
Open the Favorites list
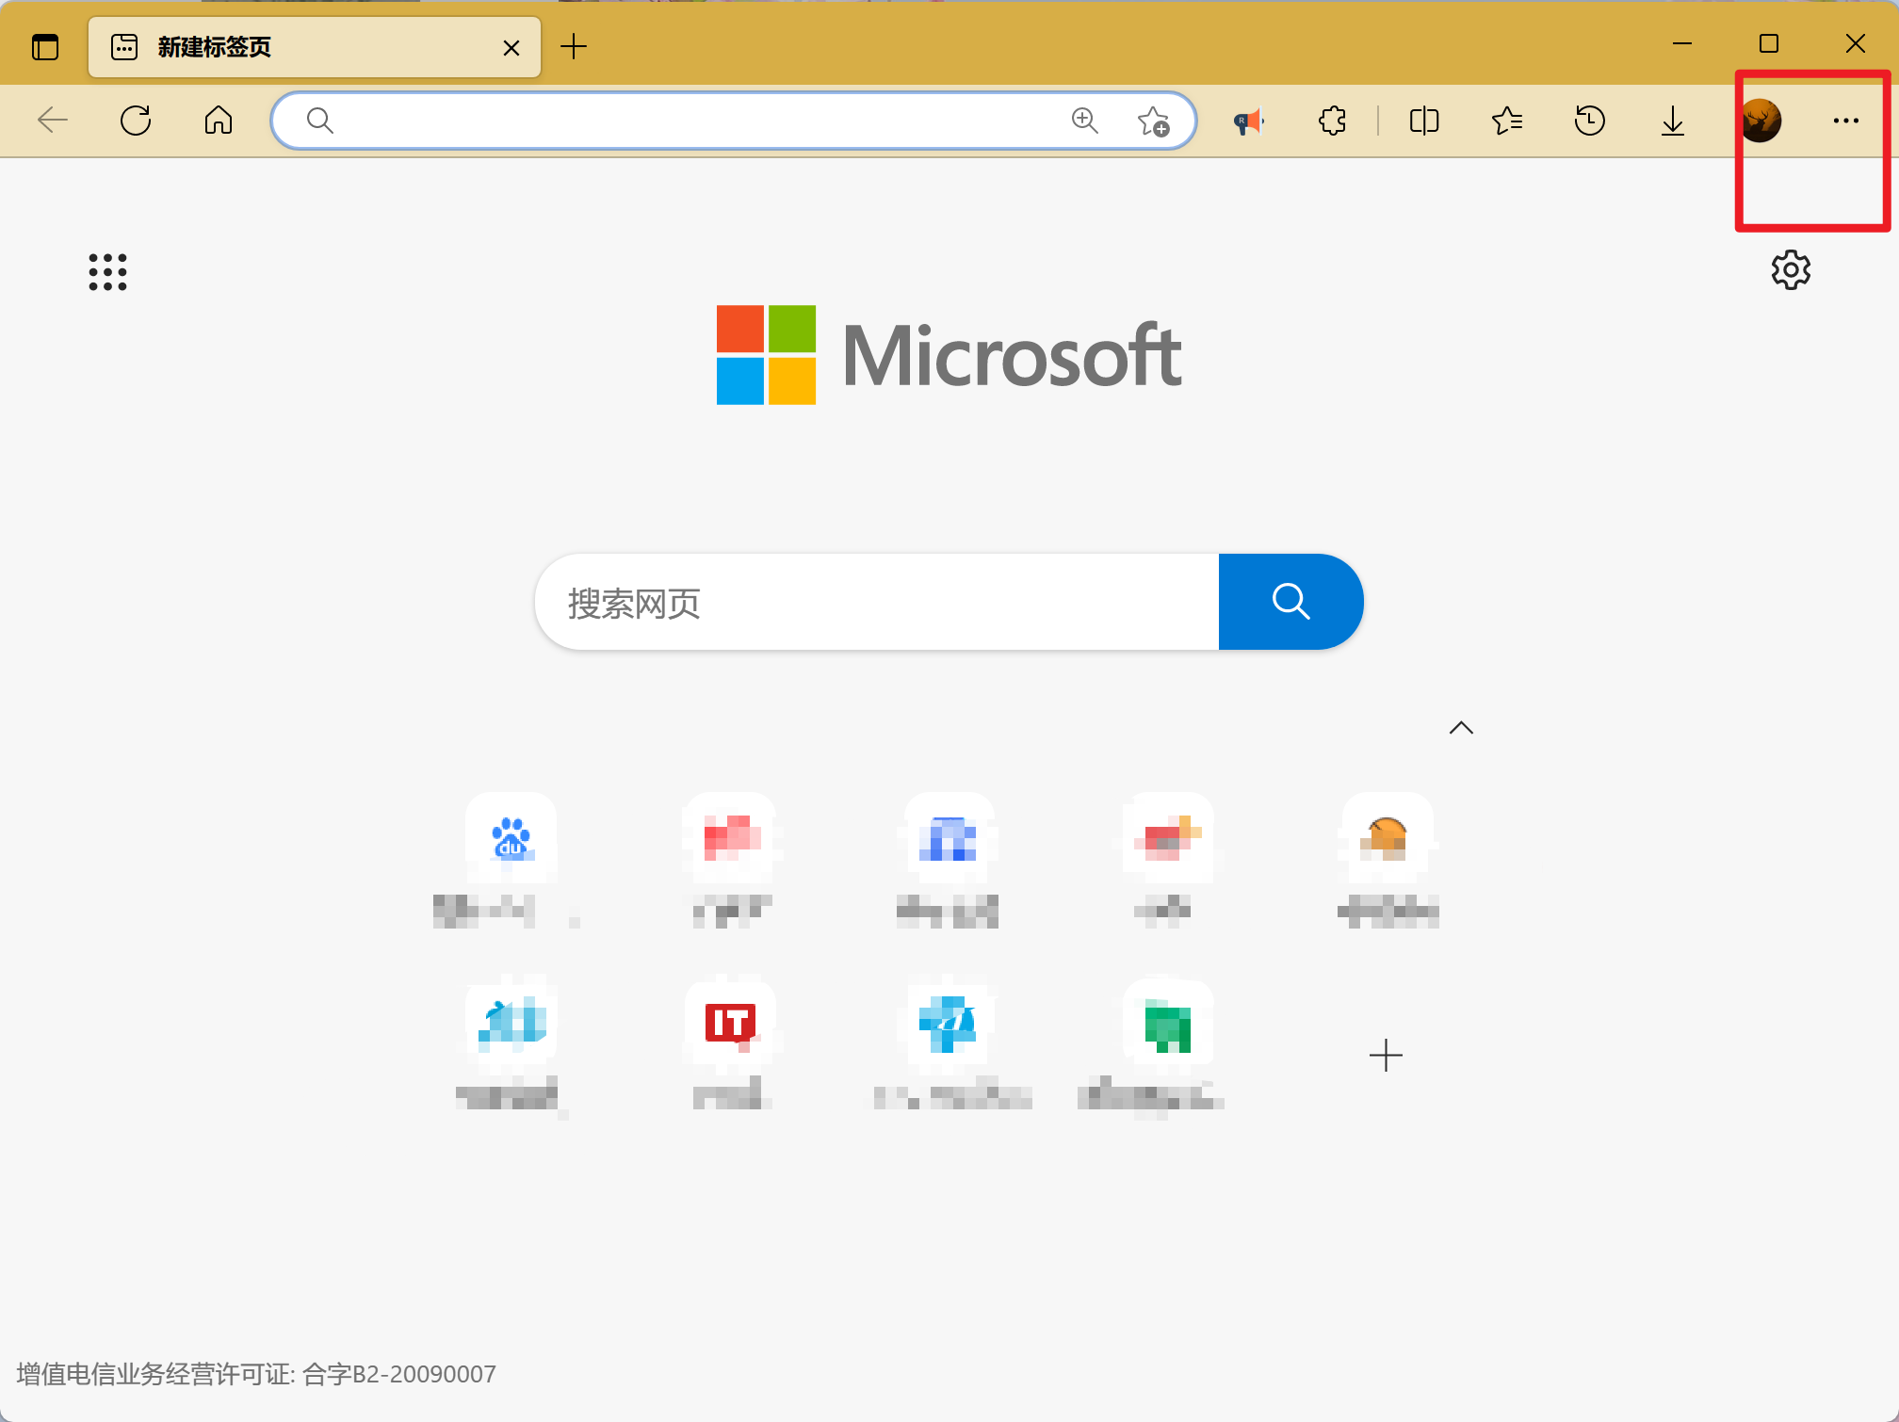coord(1507,121)
